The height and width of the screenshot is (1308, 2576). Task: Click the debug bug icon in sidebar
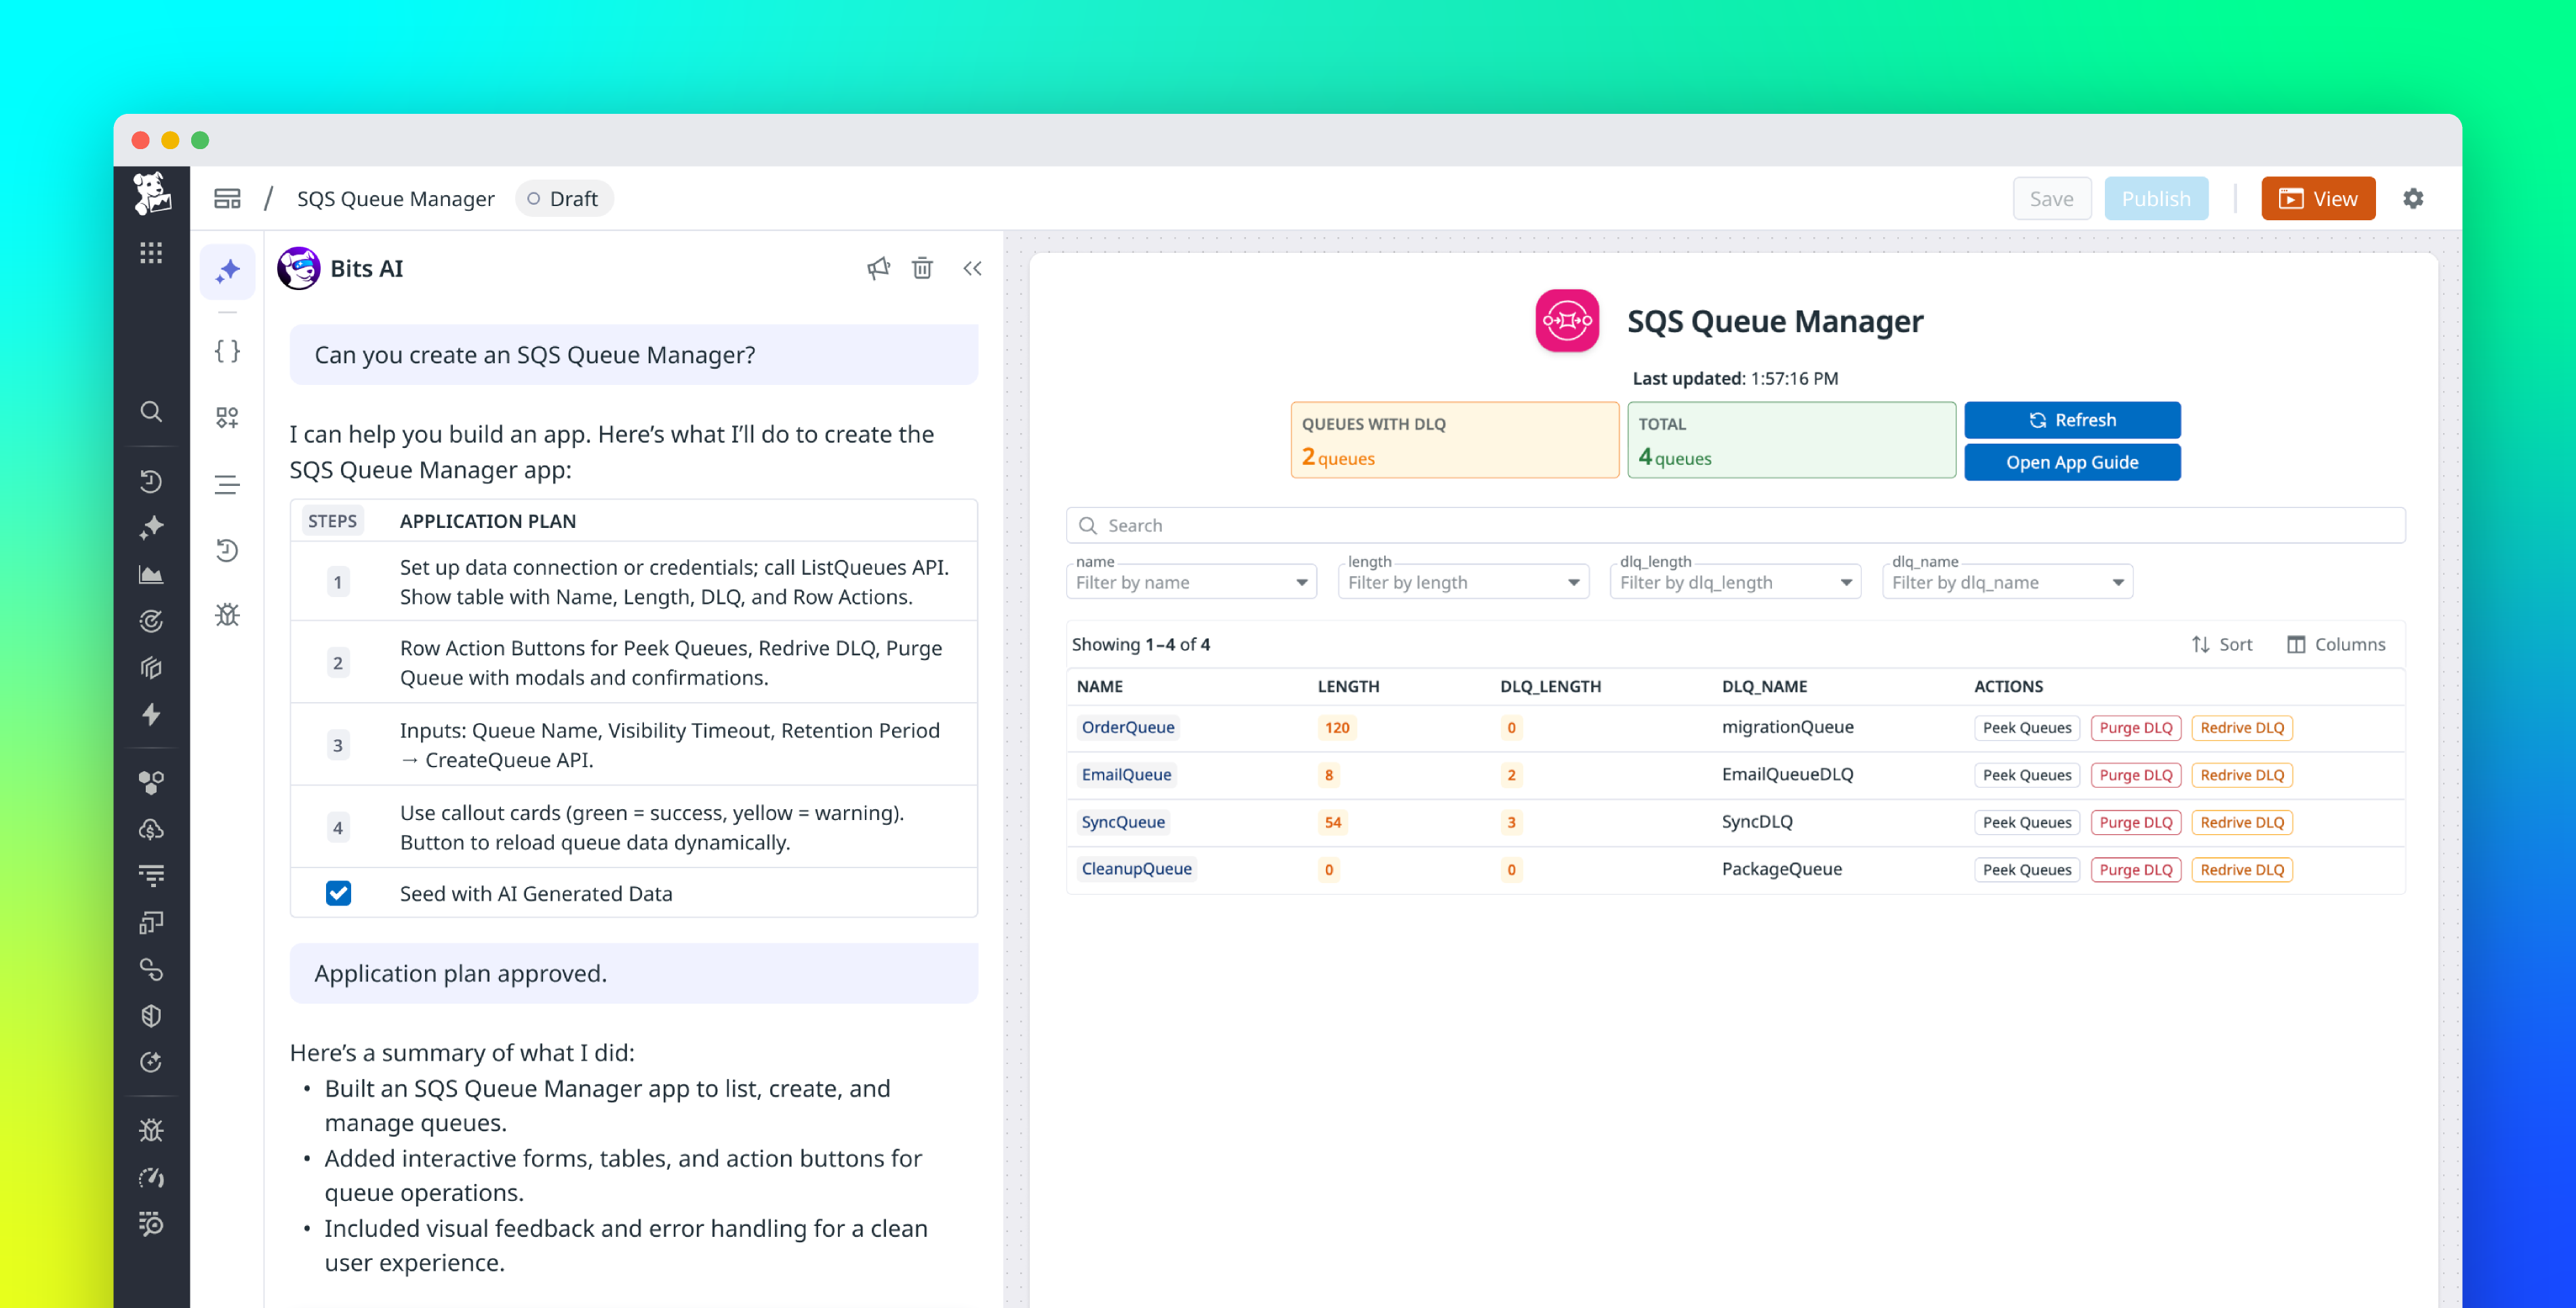227,615
